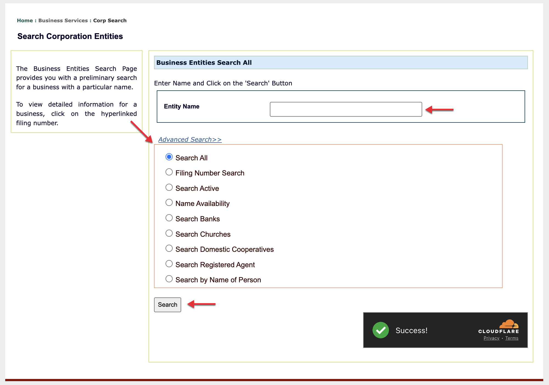Choose Search by Name of Person
549x385 pixels.
[x=169, y=279]
